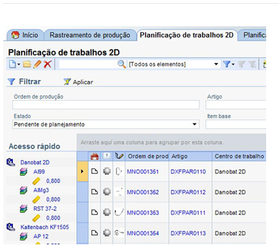Click the layers icon beside AlMg3

tap(24, 190)
